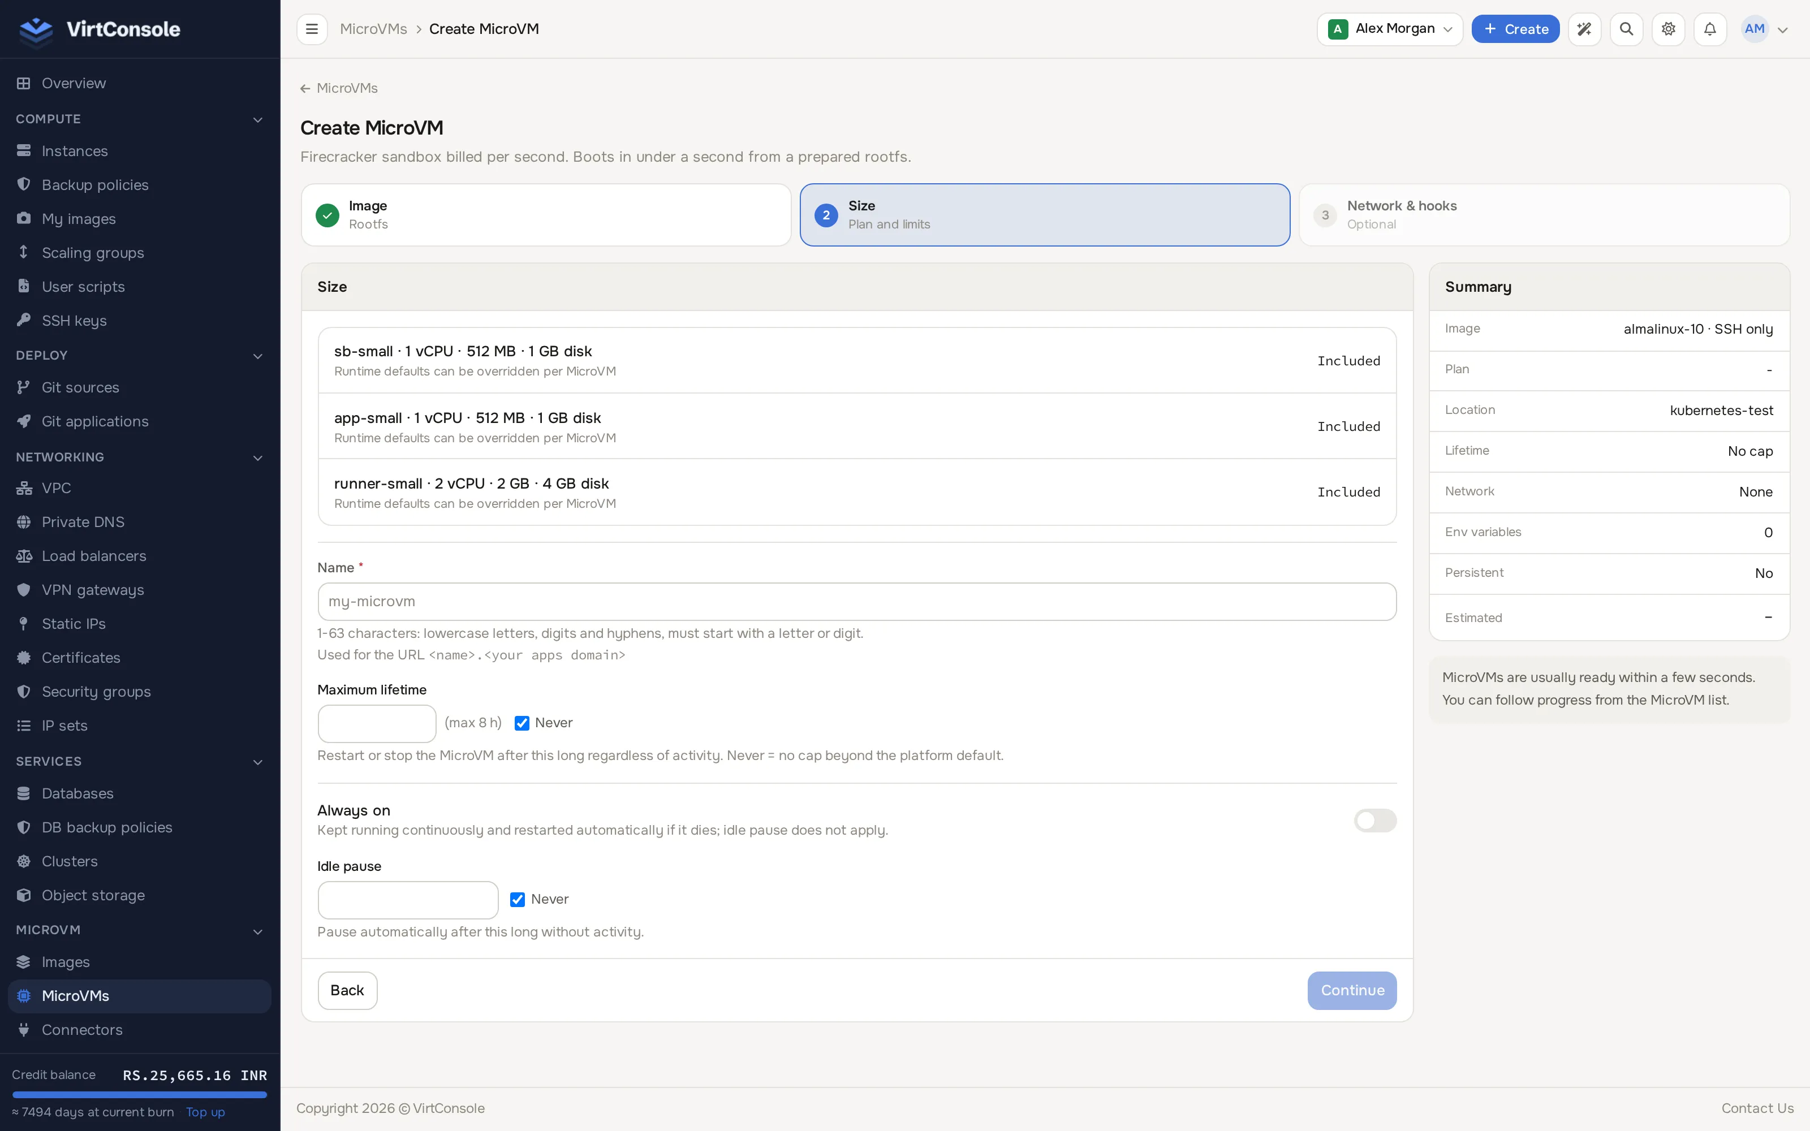Image resolution: width=1810 pixels, height=1131 pixels.
Task: Select the Size step tab
Action: [x=1045, y=215]
